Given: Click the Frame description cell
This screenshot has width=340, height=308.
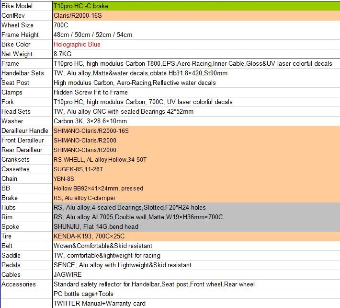Looking at the screenshot, I should coord(196,64).
